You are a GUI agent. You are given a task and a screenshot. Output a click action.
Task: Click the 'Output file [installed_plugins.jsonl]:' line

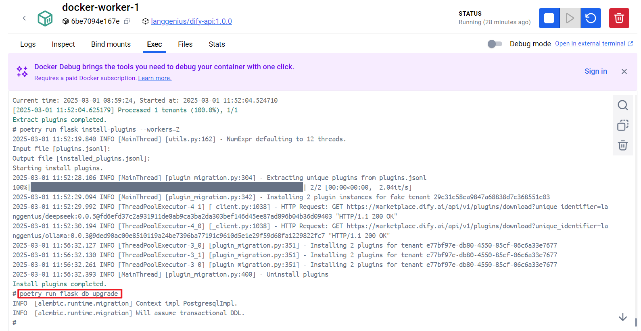tap(81, 158)
